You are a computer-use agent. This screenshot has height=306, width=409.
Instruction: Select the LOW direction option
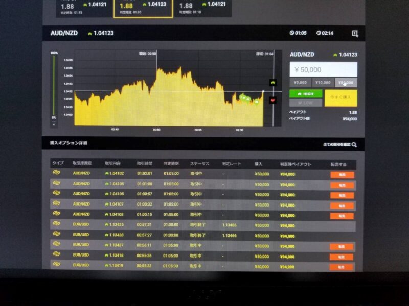click(x=306, y=103)
